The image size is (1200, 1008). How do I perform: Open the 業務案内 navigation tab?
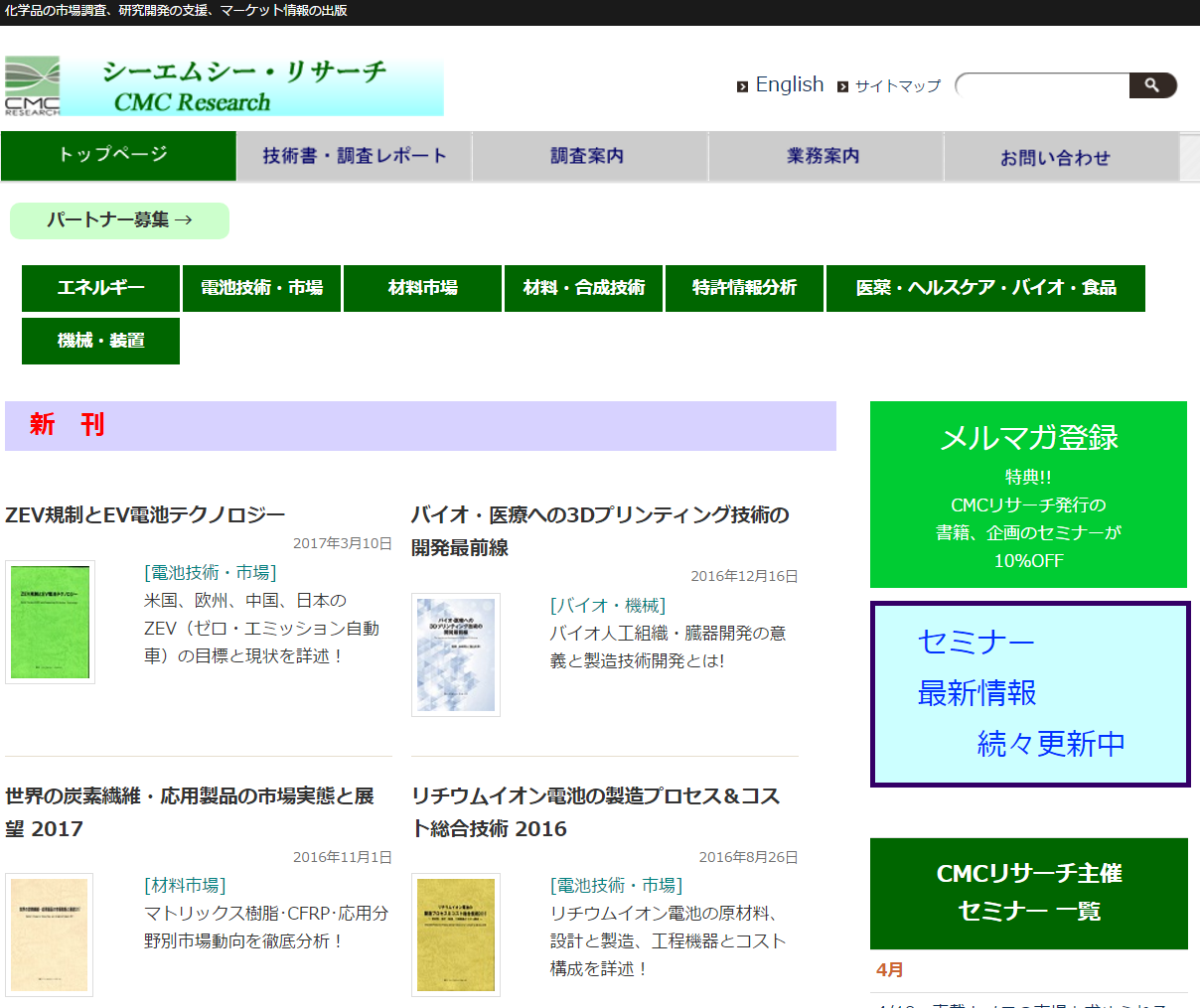[x=825, y=156]
